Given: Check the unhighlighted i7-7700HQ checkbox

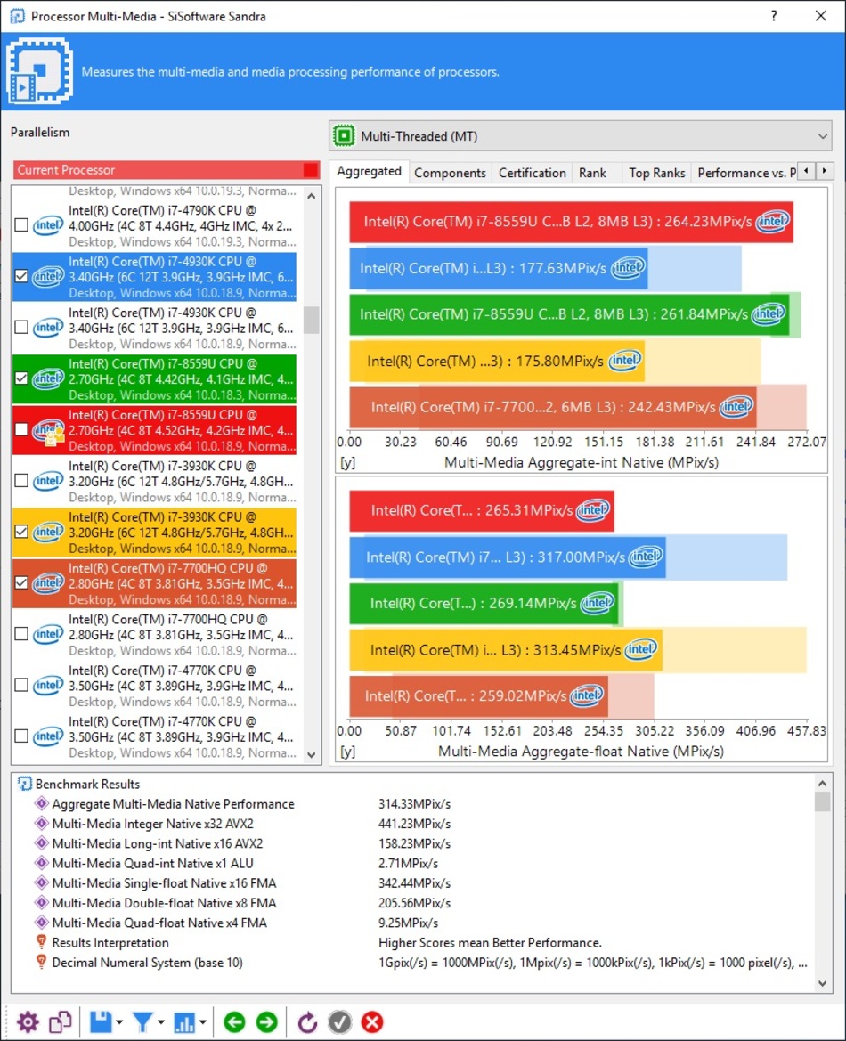Looking at the screenshot, I should tap(21, 634).
